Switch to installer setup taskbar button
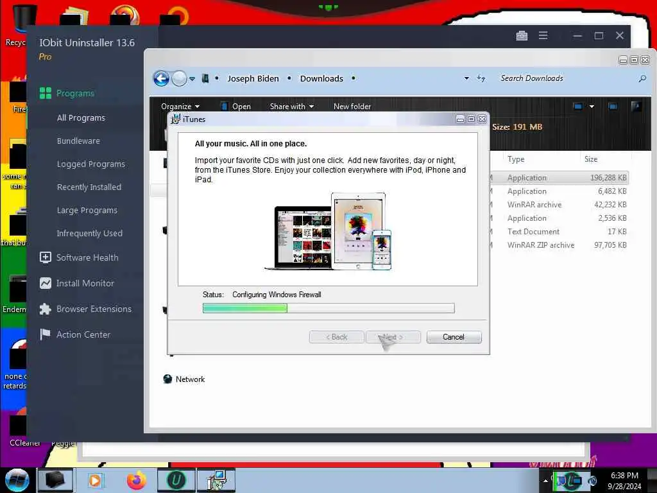Screen dimensions: 657x493 click(x=216, y=480)
